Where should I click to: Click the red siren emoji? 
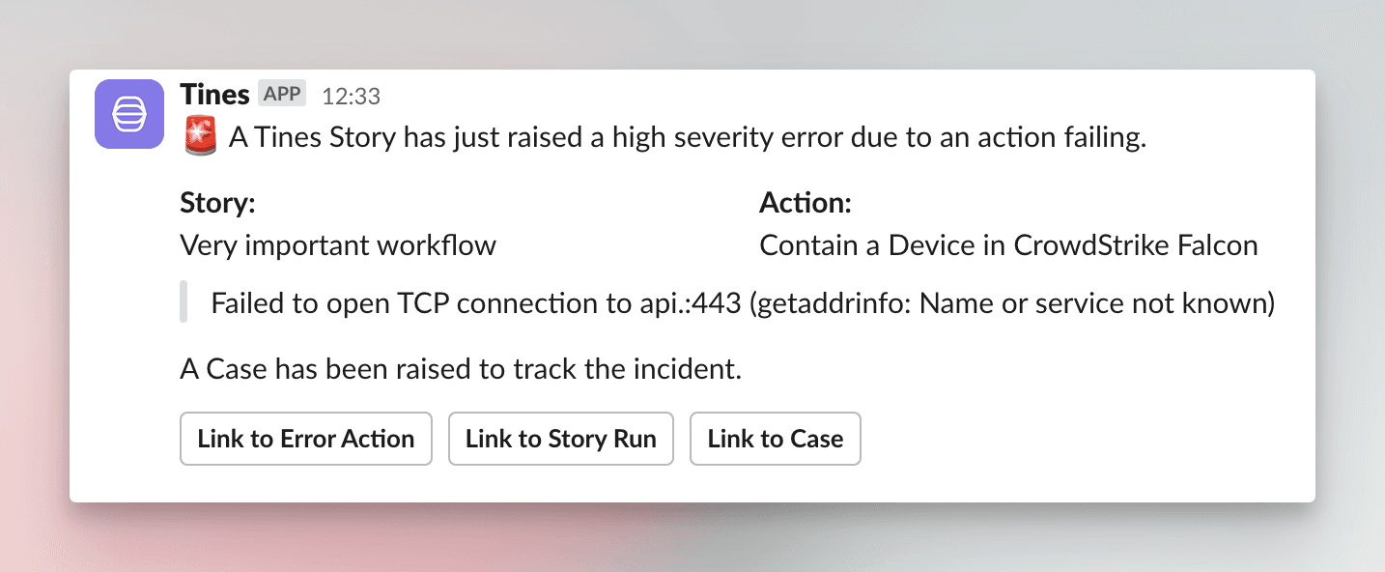point(200,136)
